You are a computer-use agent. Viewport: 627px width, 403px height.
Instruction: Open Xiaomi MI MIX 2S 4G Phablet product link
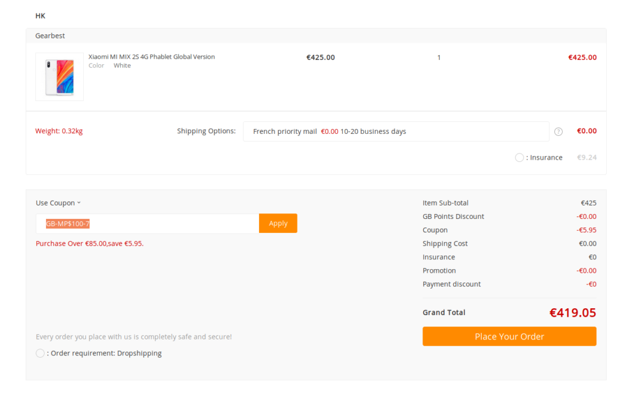point(152,57)
